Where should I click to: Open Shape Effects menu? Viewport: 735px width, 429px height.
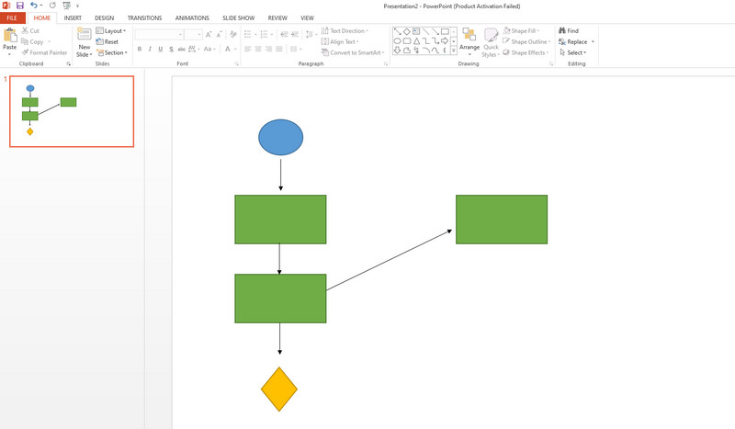pos(526,52)
